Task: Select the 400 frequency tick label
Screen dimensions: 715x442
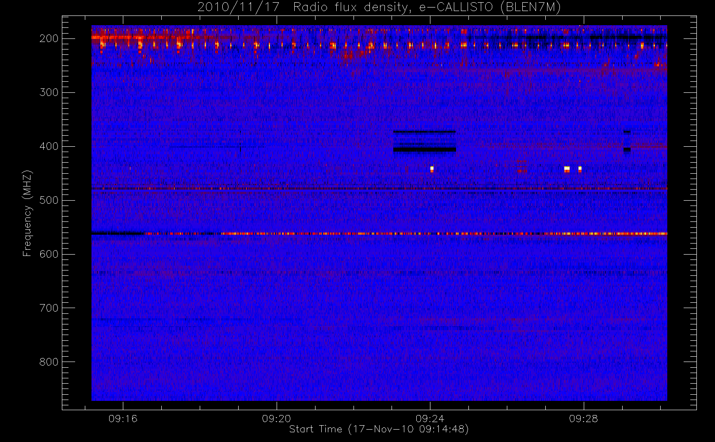Action: click(x=49, y=146)
